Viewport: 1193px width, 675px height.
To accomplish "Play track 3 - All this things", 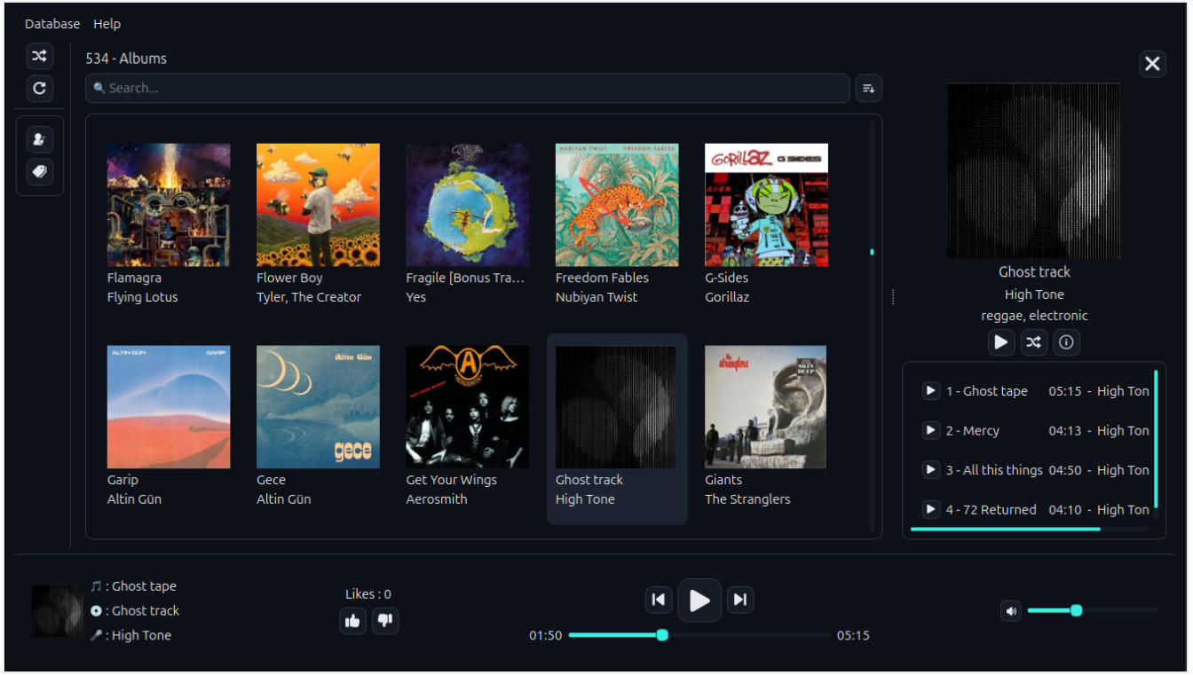I will pyautogui.click(x=930, y=470).
